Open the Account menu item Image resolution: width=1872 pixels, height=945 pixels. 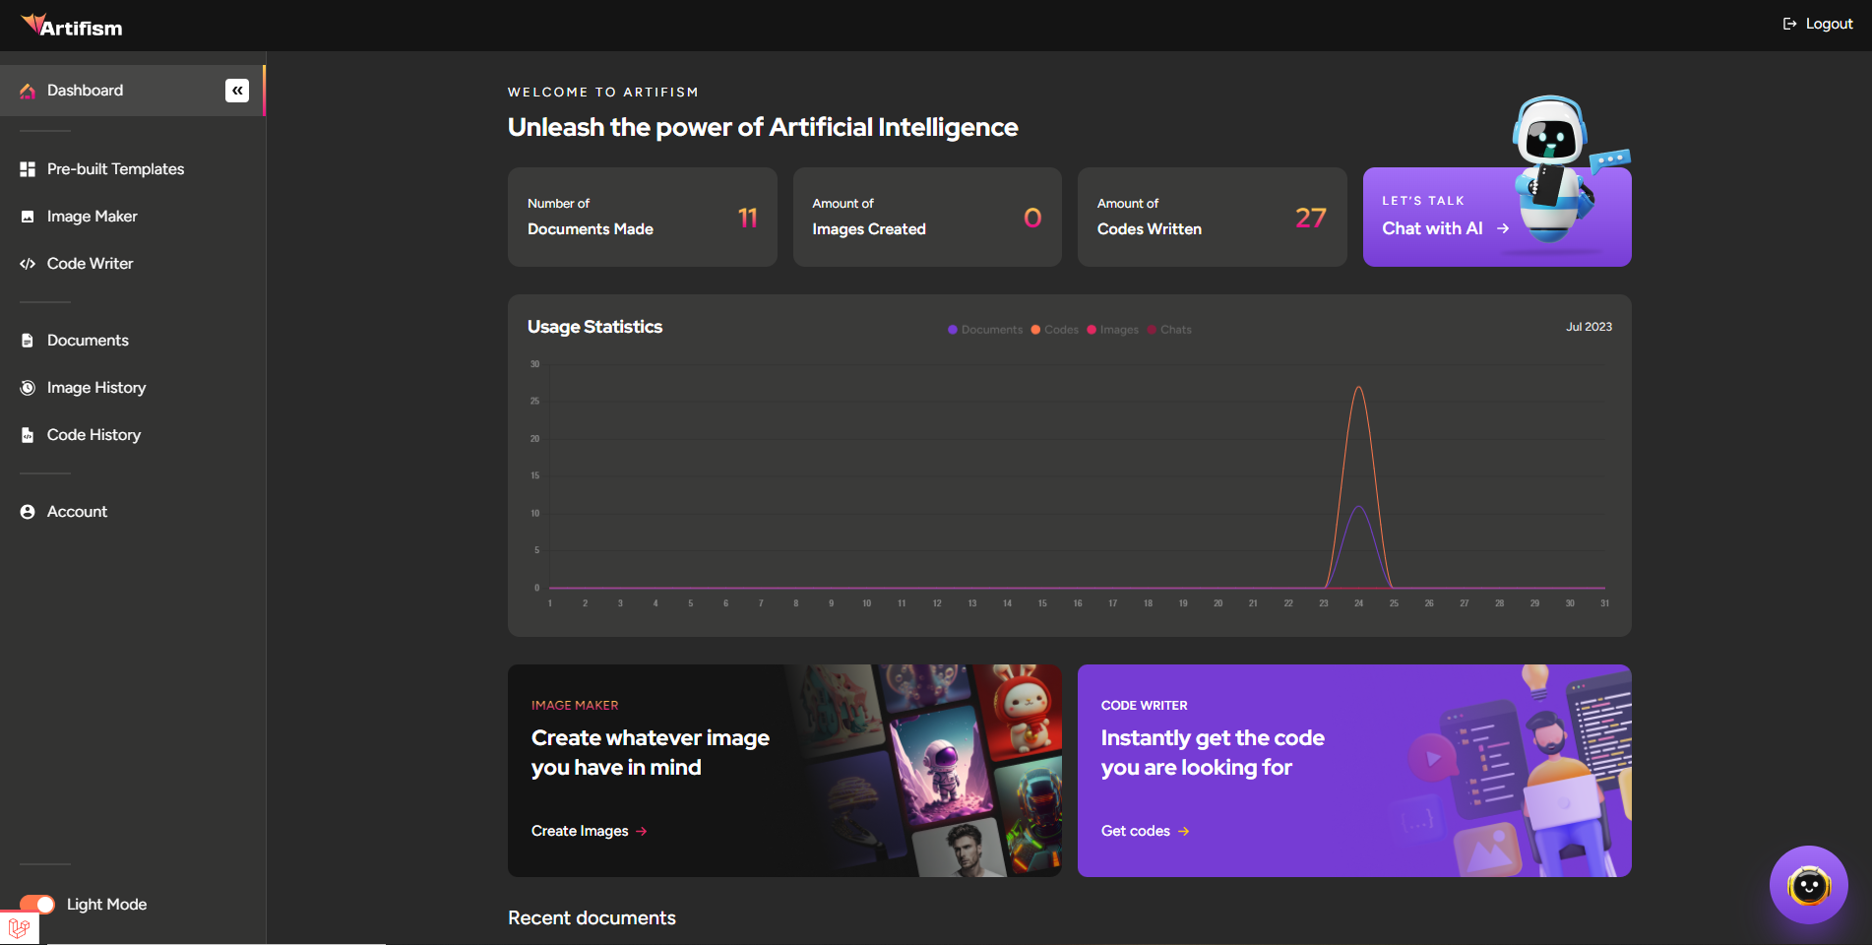(x=77, y=512)
